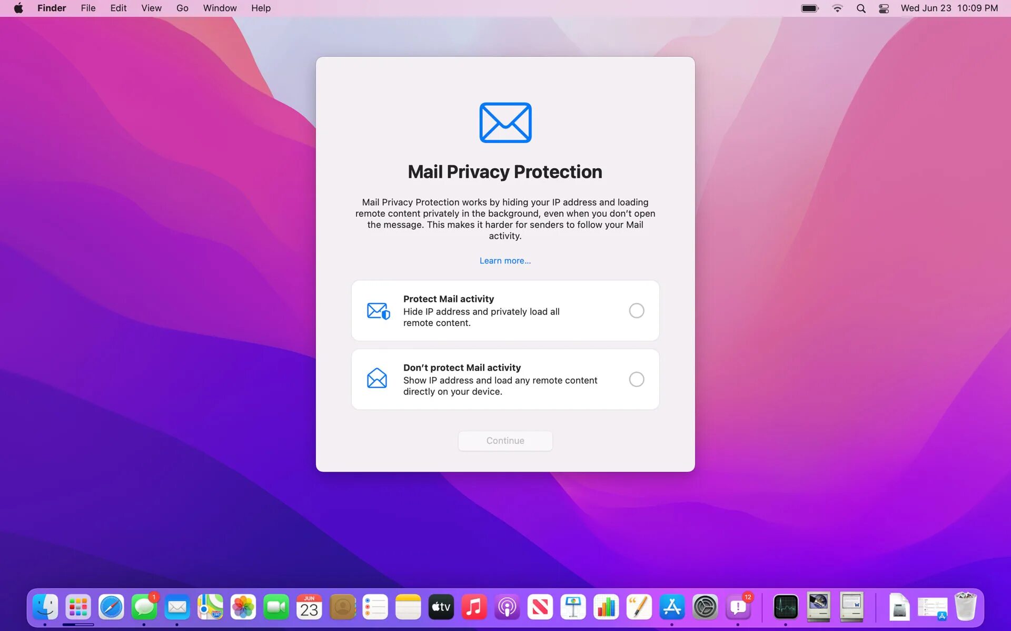The height and width of the screenshot is (631, 1011).
Task: Open the Photos app icon
Action: (x=243, y=607)
